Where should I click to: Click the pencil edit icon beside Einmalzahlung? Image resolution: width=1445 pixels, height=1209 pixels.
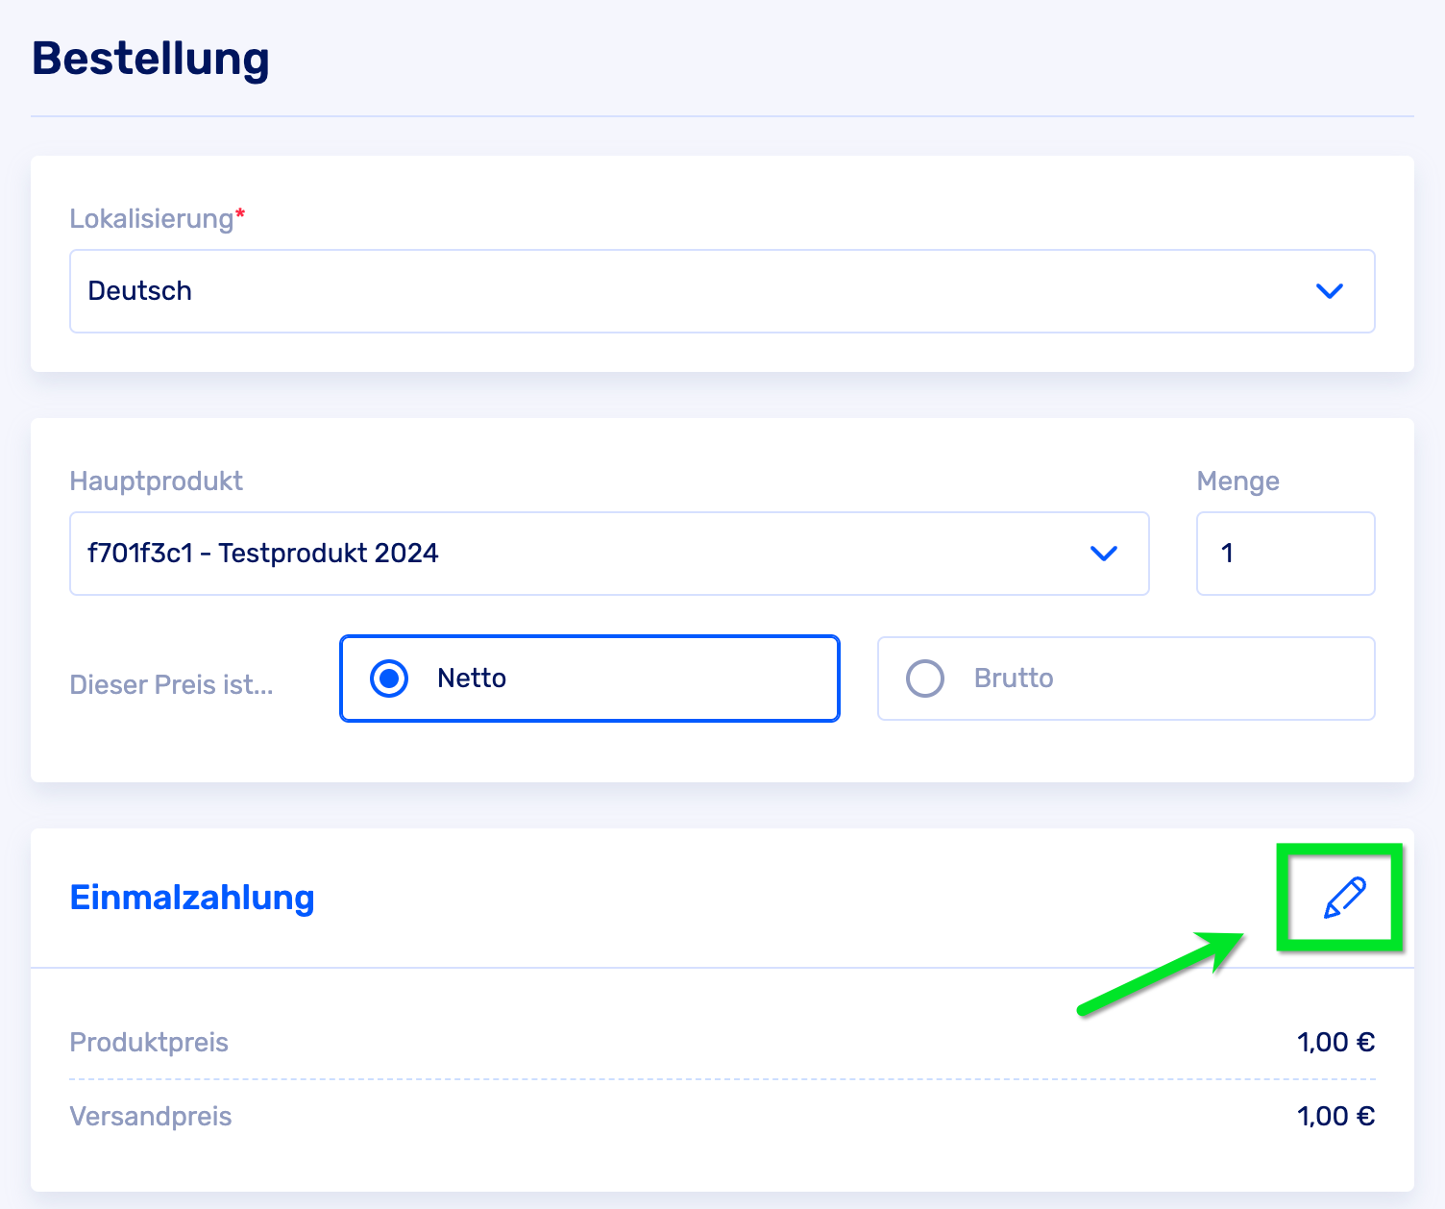pos(1344,898)
